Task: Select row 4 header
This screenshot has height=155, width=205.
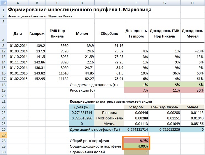Action: pyautogui.click(x=4, y=33)
